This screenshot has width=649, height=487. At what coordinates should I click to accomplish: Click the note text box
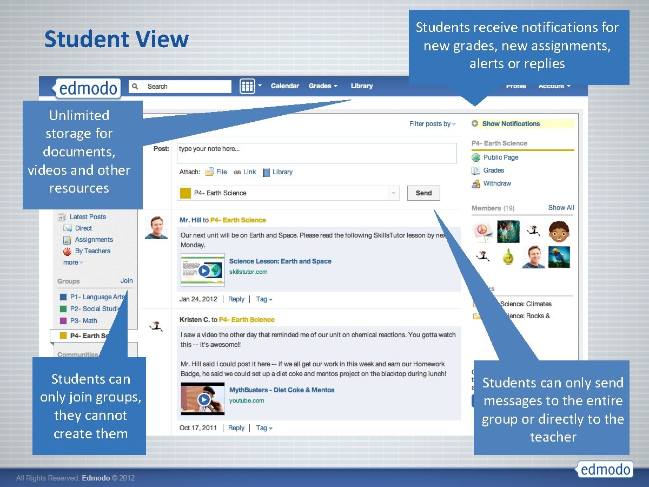coord(317,153)
